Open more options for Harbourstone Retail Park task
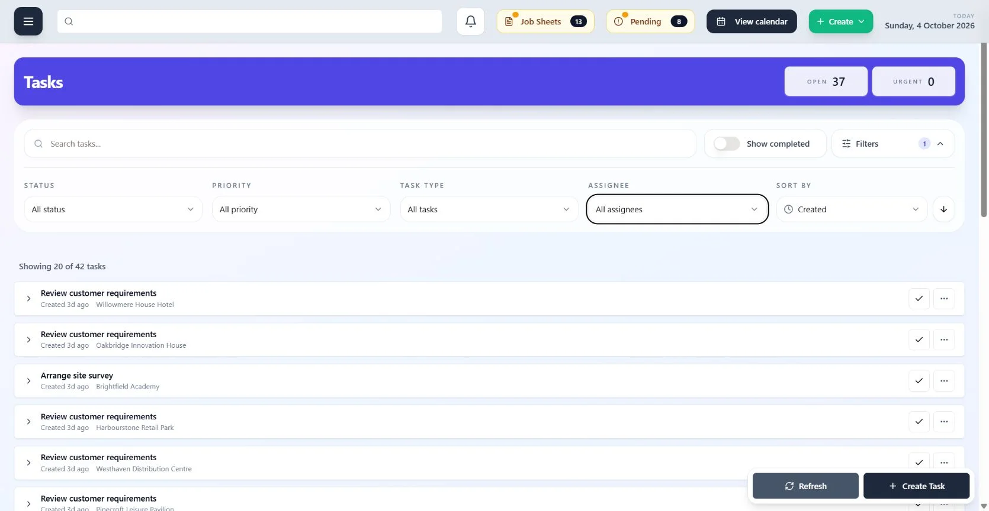 point(944,422)
